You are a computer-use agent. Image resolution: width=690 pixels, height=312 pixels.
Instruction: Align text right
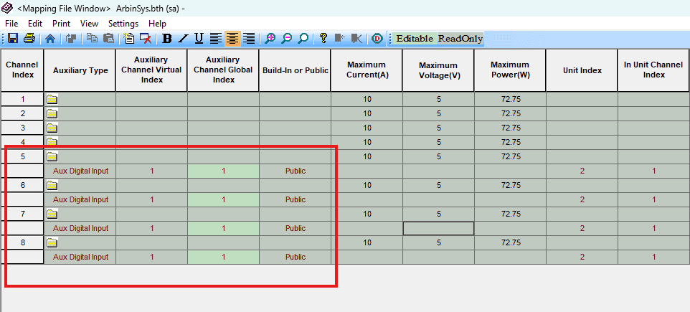tap(249, 39)
